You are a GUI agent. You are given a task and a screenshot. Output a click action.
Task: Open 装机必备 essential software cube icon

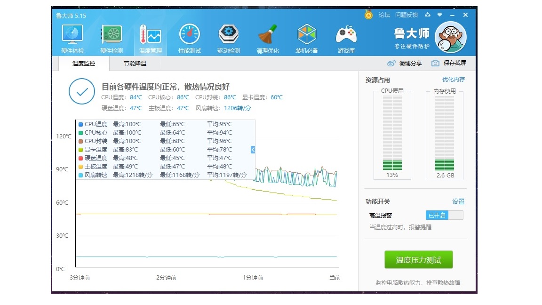pyautogui.click(x=307, y=39)
